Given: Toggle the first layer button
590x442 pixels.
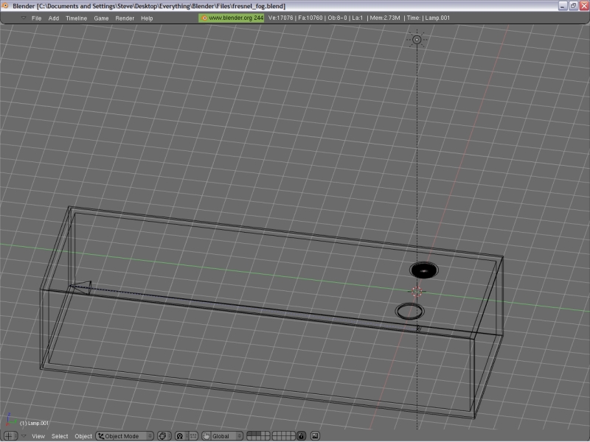Looking at the screenshot, I should 249,434.
